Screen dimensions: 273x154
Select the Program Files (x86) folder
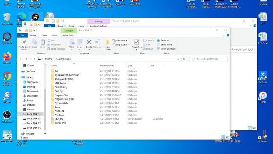(64, 99)
